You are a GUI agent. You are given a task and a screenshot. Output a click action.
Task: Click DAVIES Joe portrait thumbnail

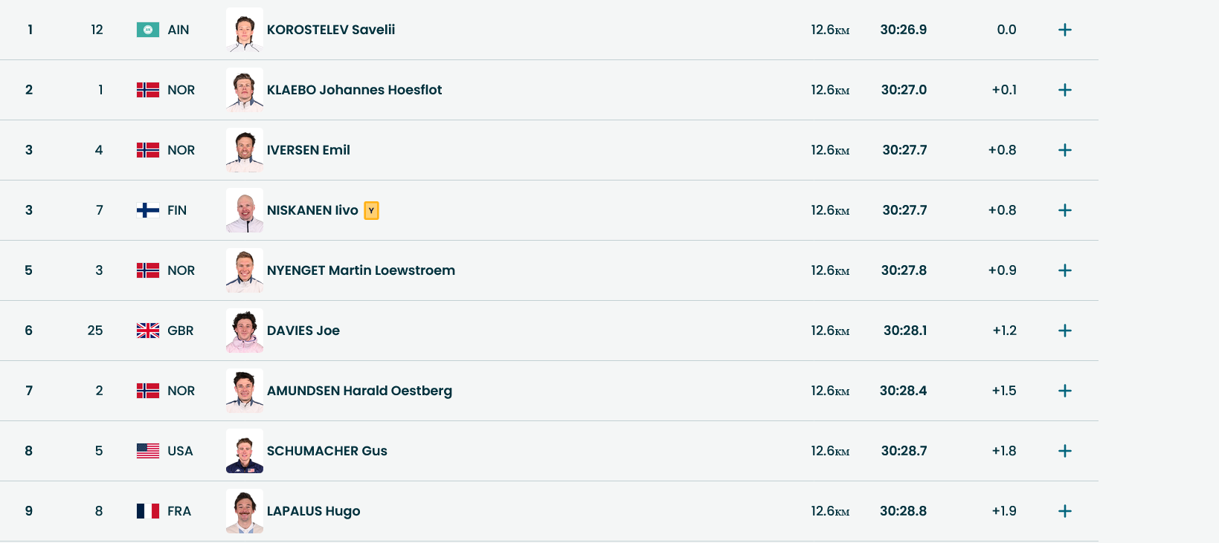coord(245,331)
